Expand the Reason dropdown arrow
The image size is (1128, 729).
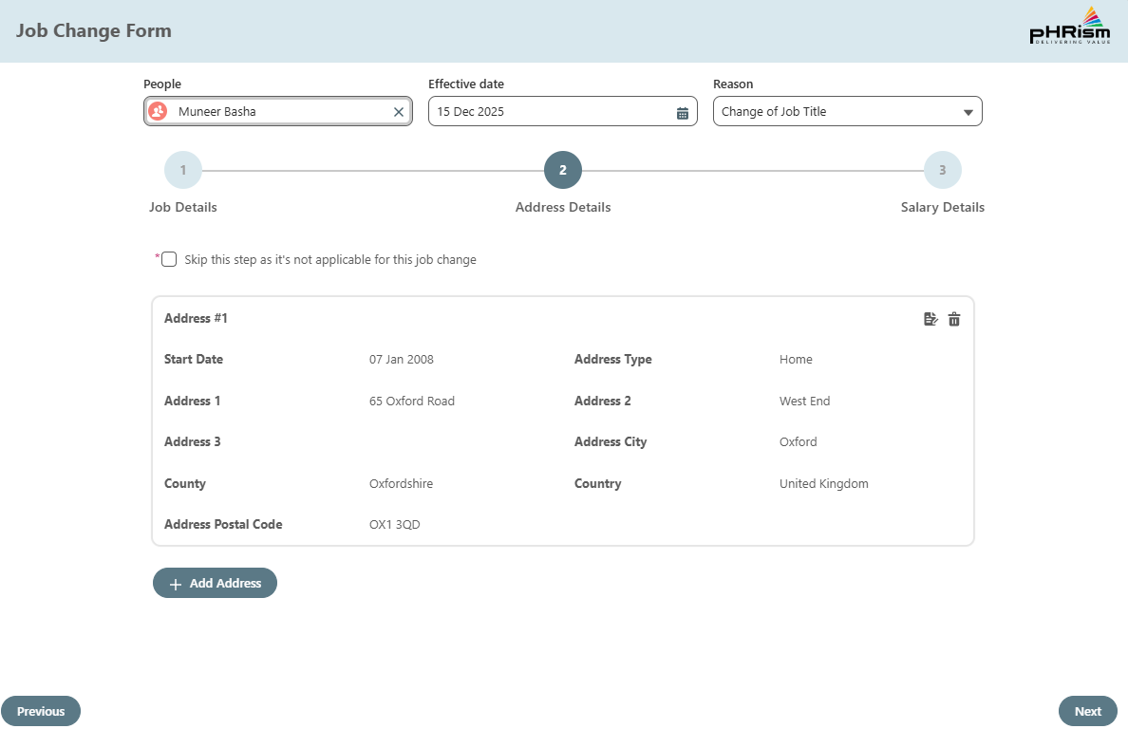pos(968,112)
